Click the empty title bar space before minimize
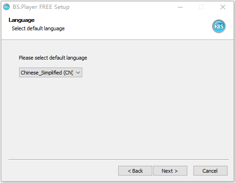235x183 pixels. coord(121,7)
